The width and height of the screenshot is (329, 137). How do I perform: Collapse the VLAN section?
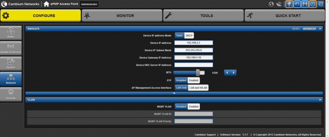tap(320, 100)
